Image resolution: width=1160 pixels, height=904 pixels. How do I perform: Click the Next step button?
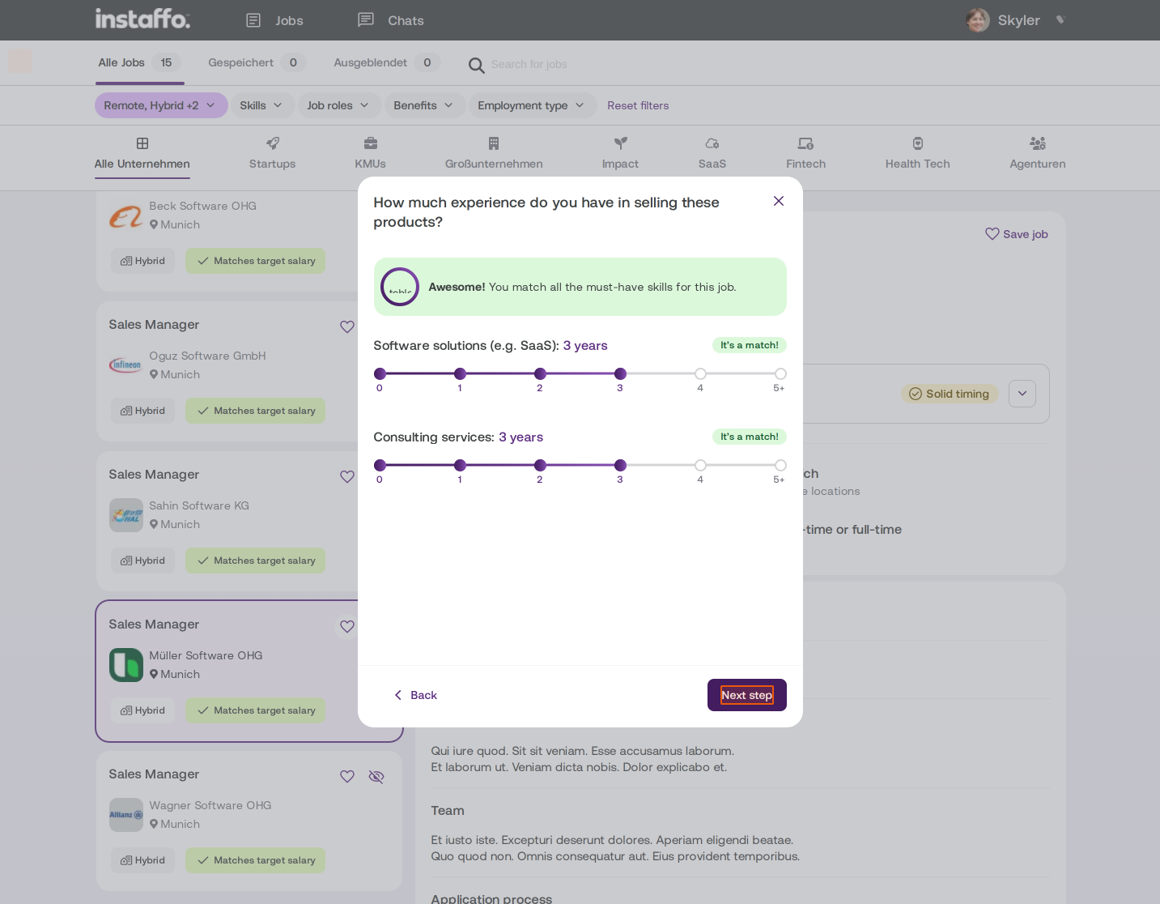(747, 695)
